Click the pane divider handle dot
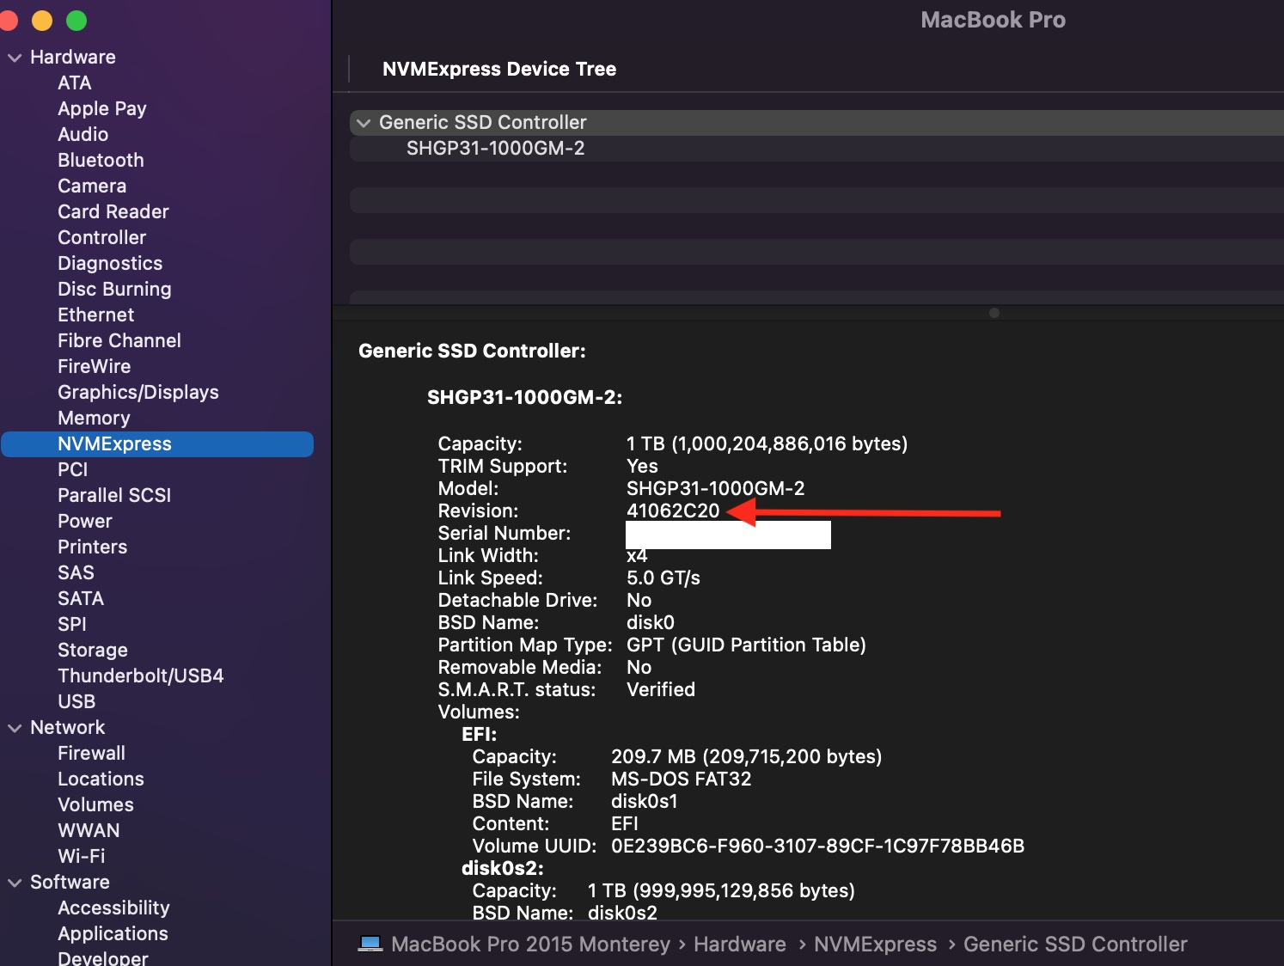Image resolution: width=1284 pixels, height=966 pixels. tap(994, 313)
